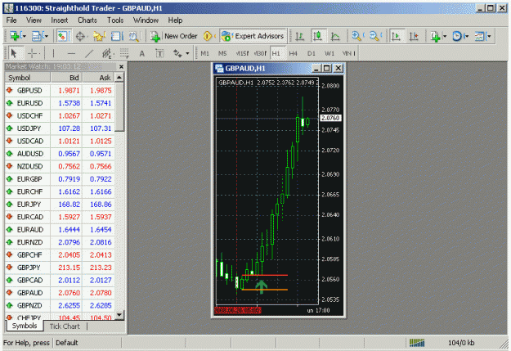Open the Window menu
511x351 pixels.
(x=146, y=20)
